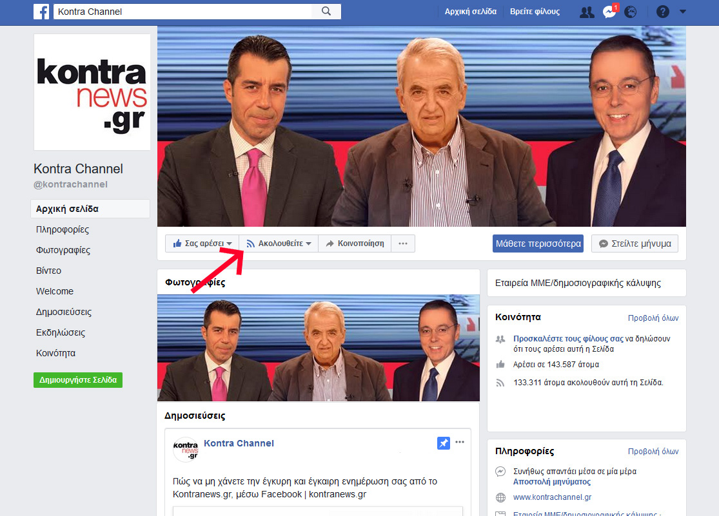The width and height of the screenshot is (719, 516).
Task: Open www.kontrachannel.gr website link
Action: (x=552, y=497)
